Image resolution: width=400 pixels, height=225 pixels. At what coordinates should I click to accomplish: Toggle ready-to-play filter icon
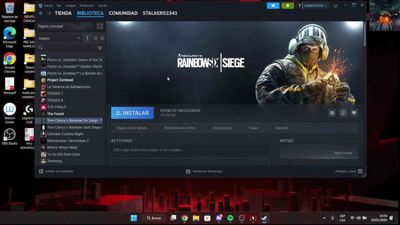click(102, 38)
